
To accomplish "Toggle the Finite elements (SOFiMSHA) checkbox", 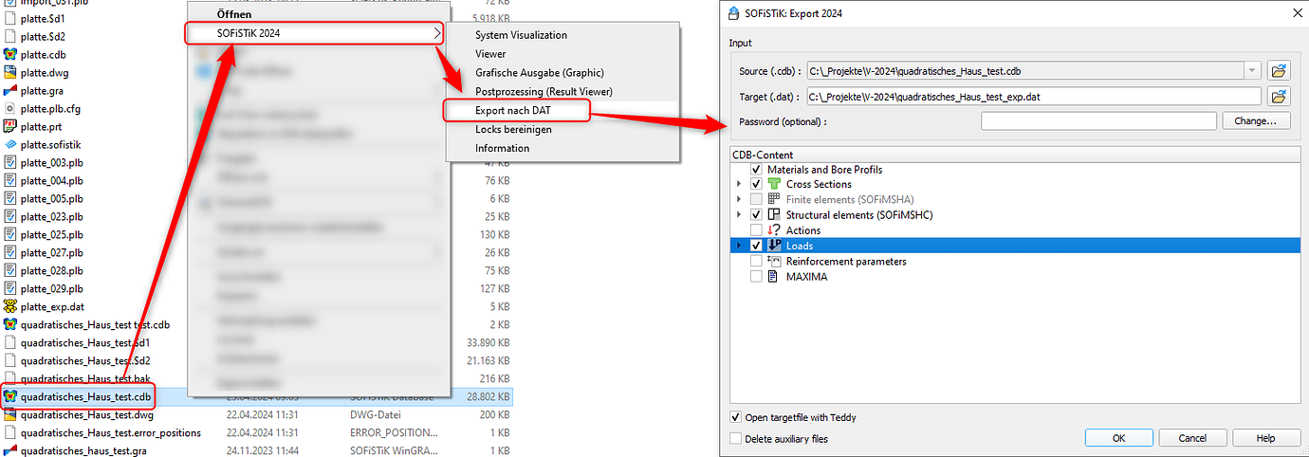I will [756, 199].
